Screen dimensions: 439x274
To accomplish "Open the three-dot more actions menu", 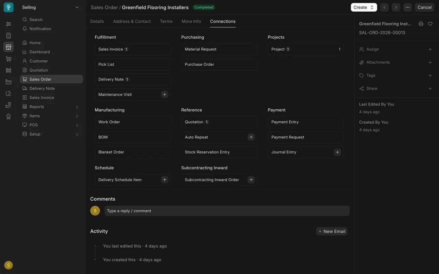I will pos(407,7).
